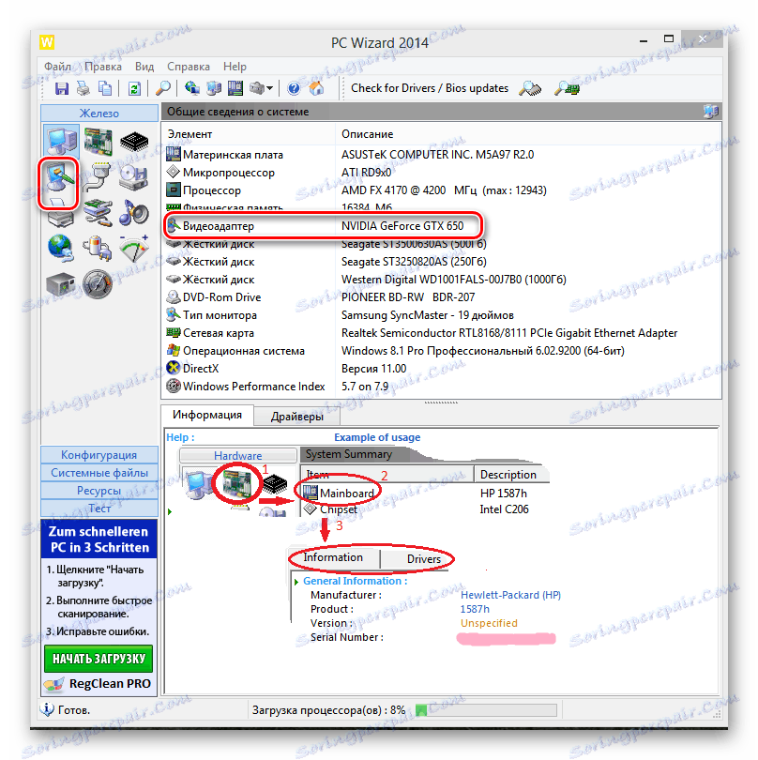Select the Windows Performance Index row

[441, 387]
